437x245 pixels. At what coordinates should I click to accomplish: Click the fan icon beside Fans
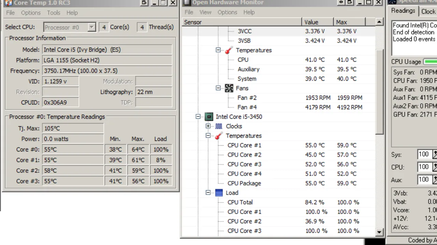229,88
